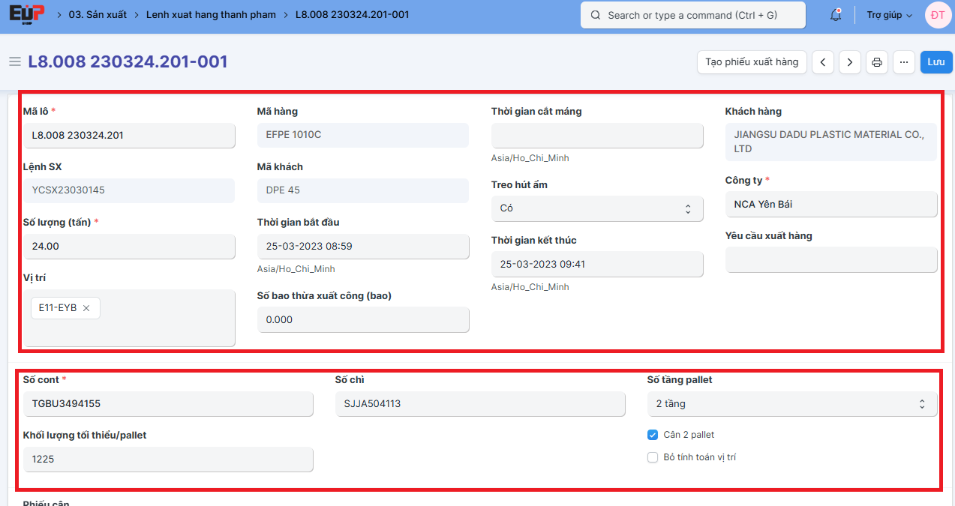Click the Số cont input field
The image size is (955, 506).
pos(168,404)
